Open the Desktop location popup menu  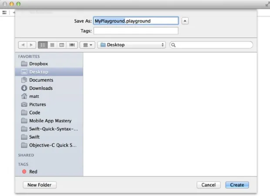(132, 45)
